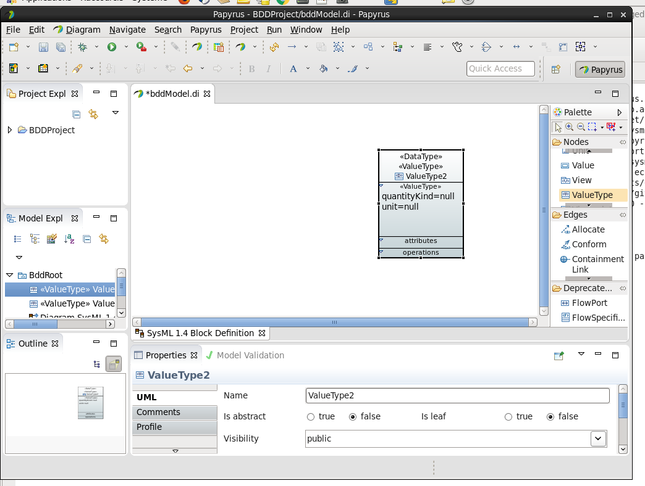Set Is leaf to false
The height and width of the screenshot is (486, 645).
pos(550,417)
